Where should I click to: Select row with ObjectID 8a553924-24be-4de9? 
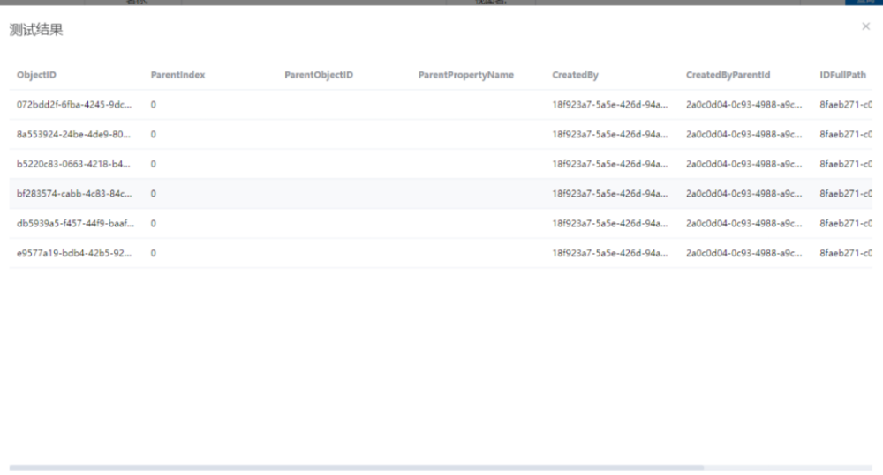(x=74, y=135)
